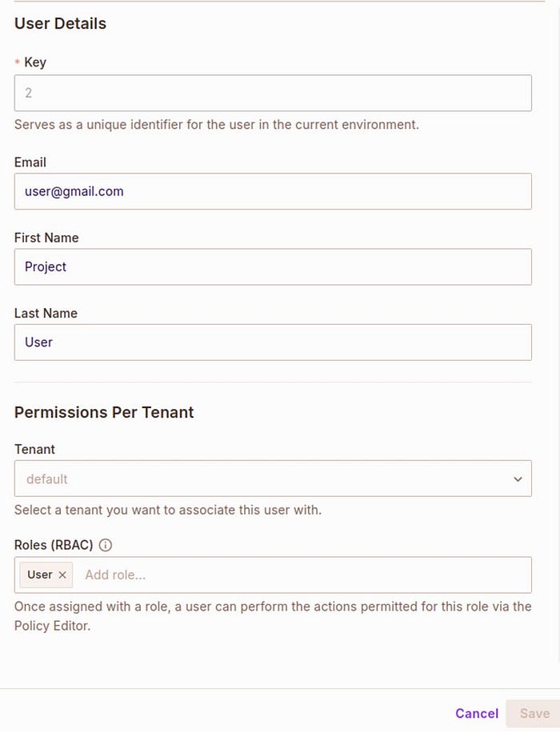Click the Save button
560x737 pixels.
point(534,713)
